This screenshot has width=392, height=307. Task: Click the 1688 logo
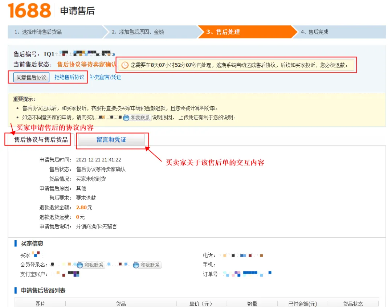coord(30,11)
